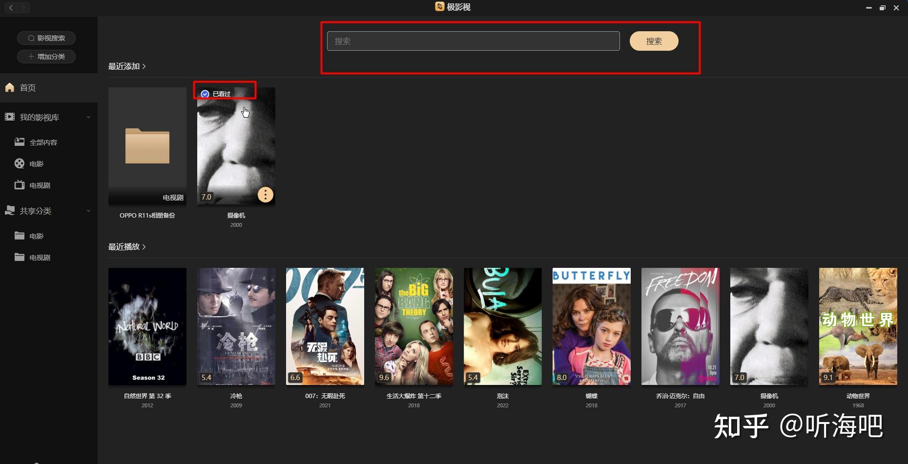Click the 蝴蝶 title text
The image size is (908, 464).
click(592, 396)
